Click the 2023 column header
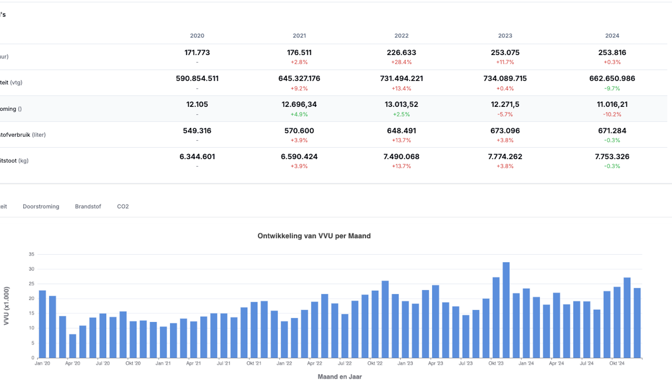The width and height of the screenshot is (672, 390). point(505,36)
